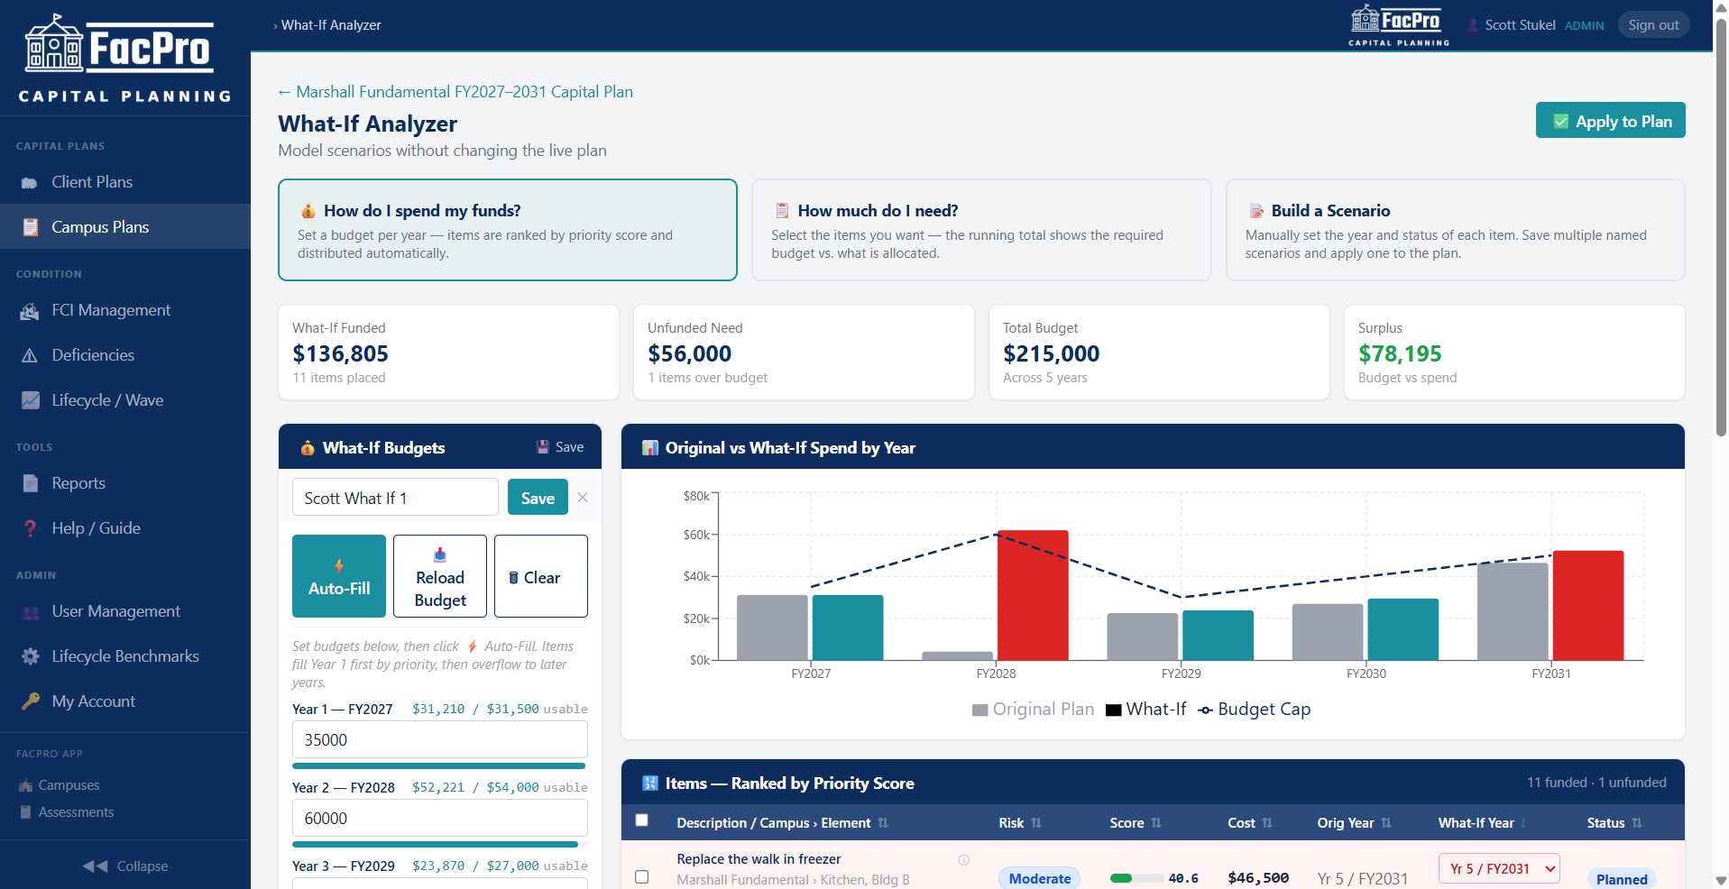Viewport: 1729px width, 889px height.
Task: Open Campus Plans in sidebar
Action: click(x=125, y=227)
